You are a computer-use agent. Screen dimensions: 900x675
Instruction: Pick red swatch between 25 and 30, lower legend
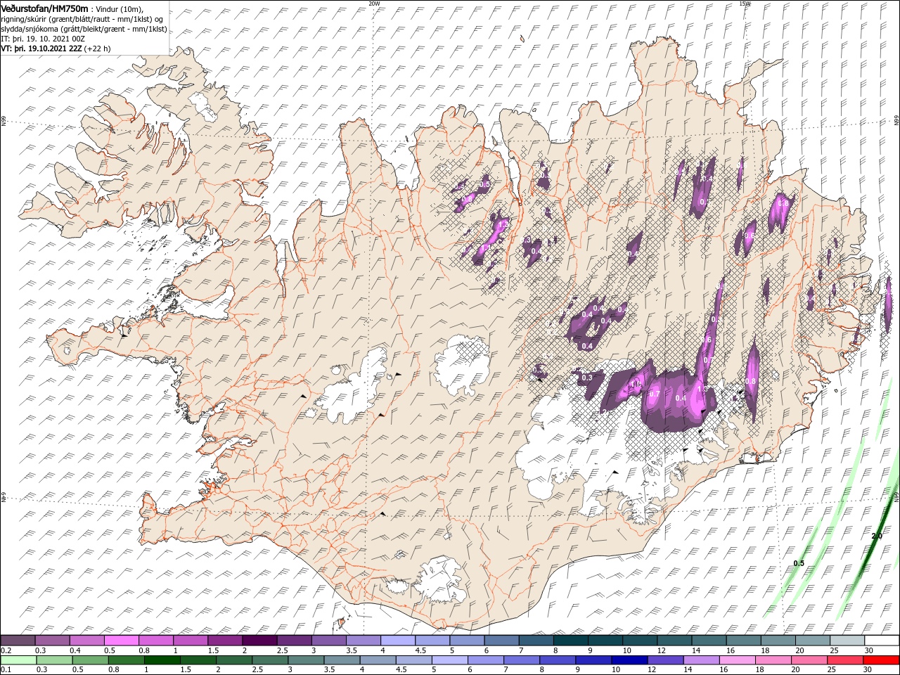coord(844,660)
